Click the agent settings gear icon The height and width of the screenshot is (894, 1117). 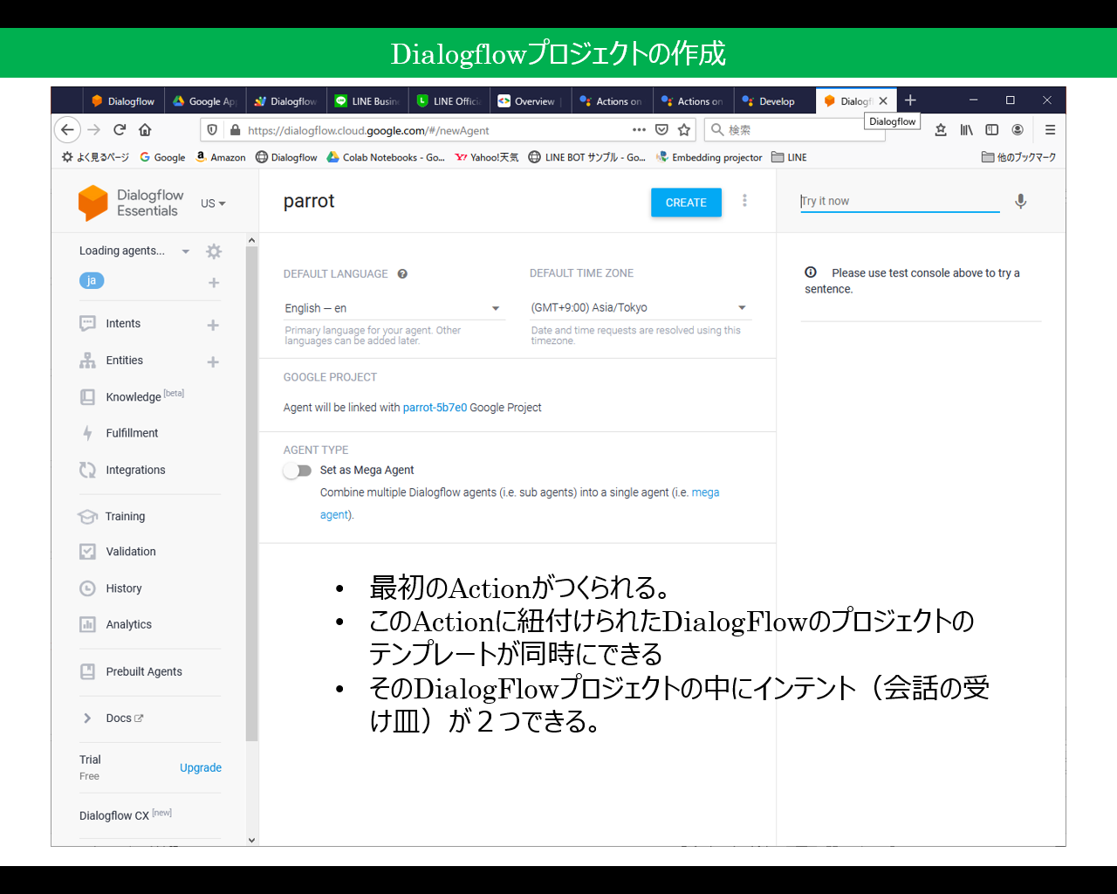click(x=214, y=251)
